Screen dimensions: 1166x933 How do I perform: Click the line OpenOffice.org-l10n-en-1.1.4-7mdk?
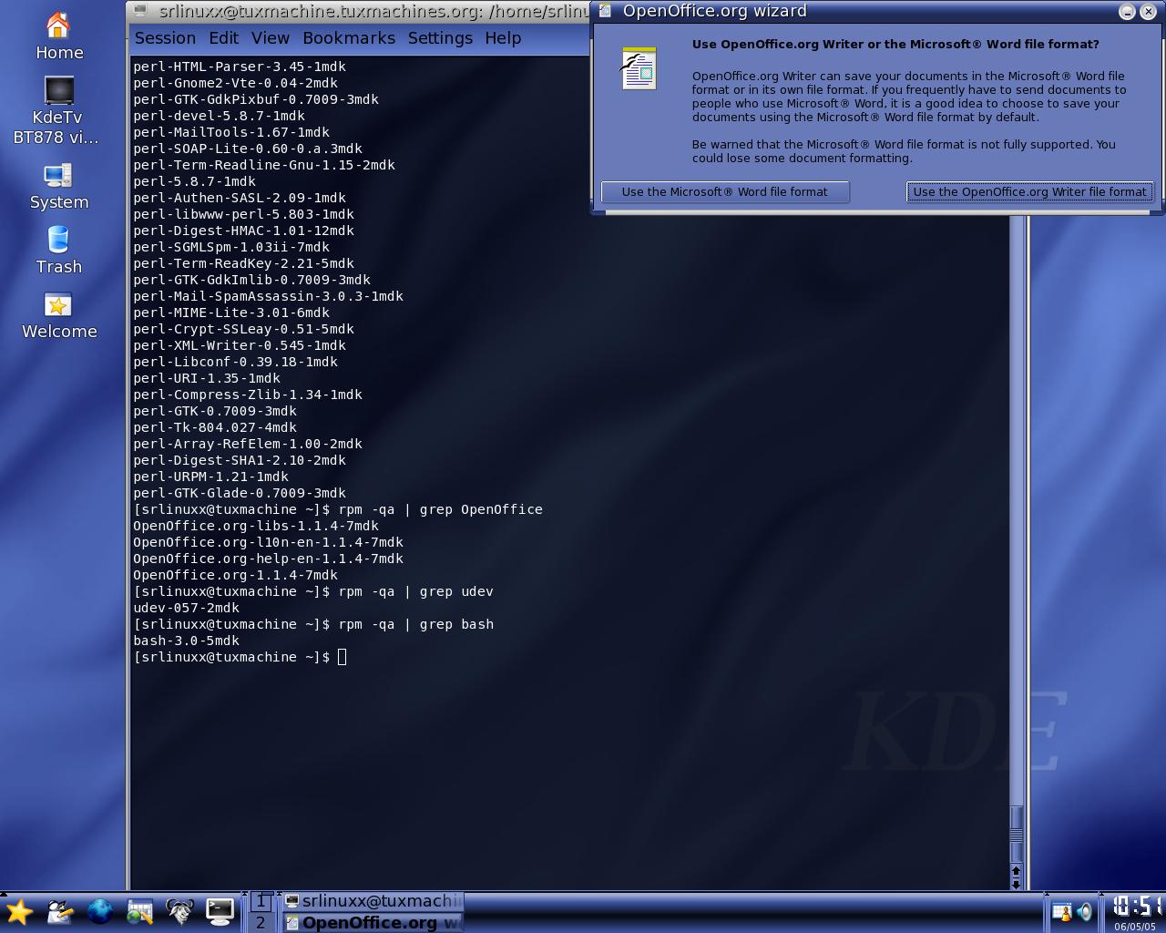(x=268, y=542)
